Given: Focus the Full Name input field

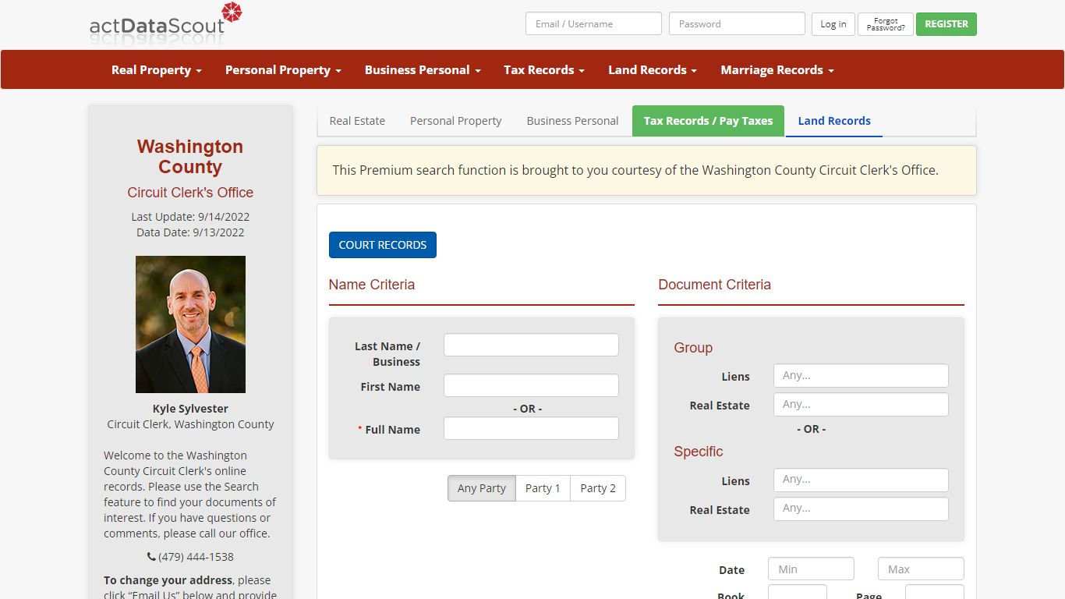Looking at the screenshot, I should 531,428.
